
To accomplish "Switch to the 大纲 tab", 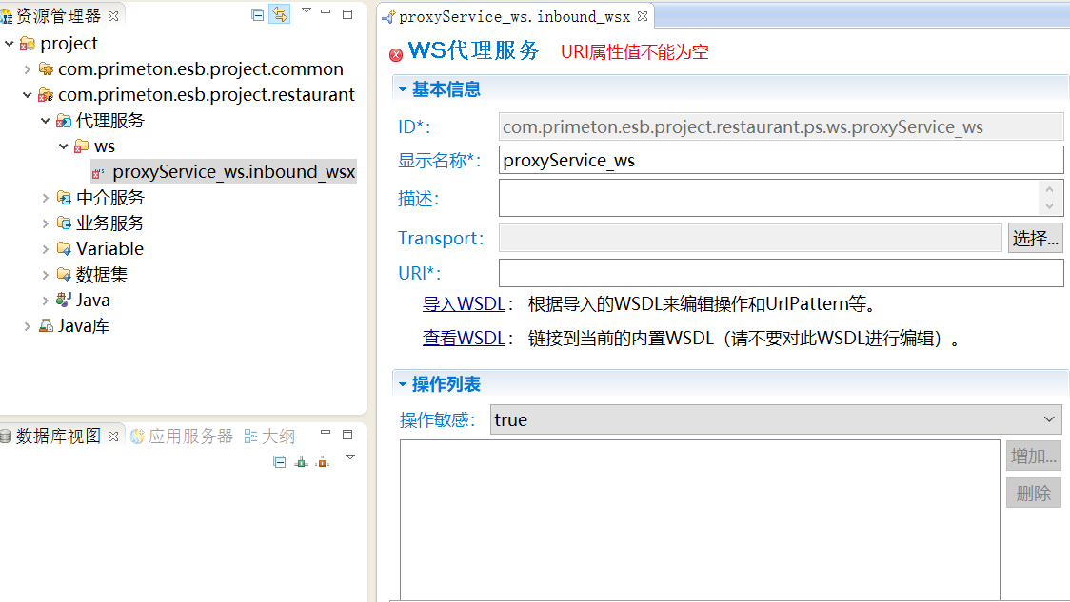I will coord(269,436).
